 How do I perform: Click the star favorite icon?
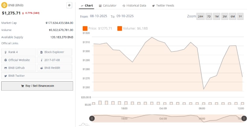(69, 5)
